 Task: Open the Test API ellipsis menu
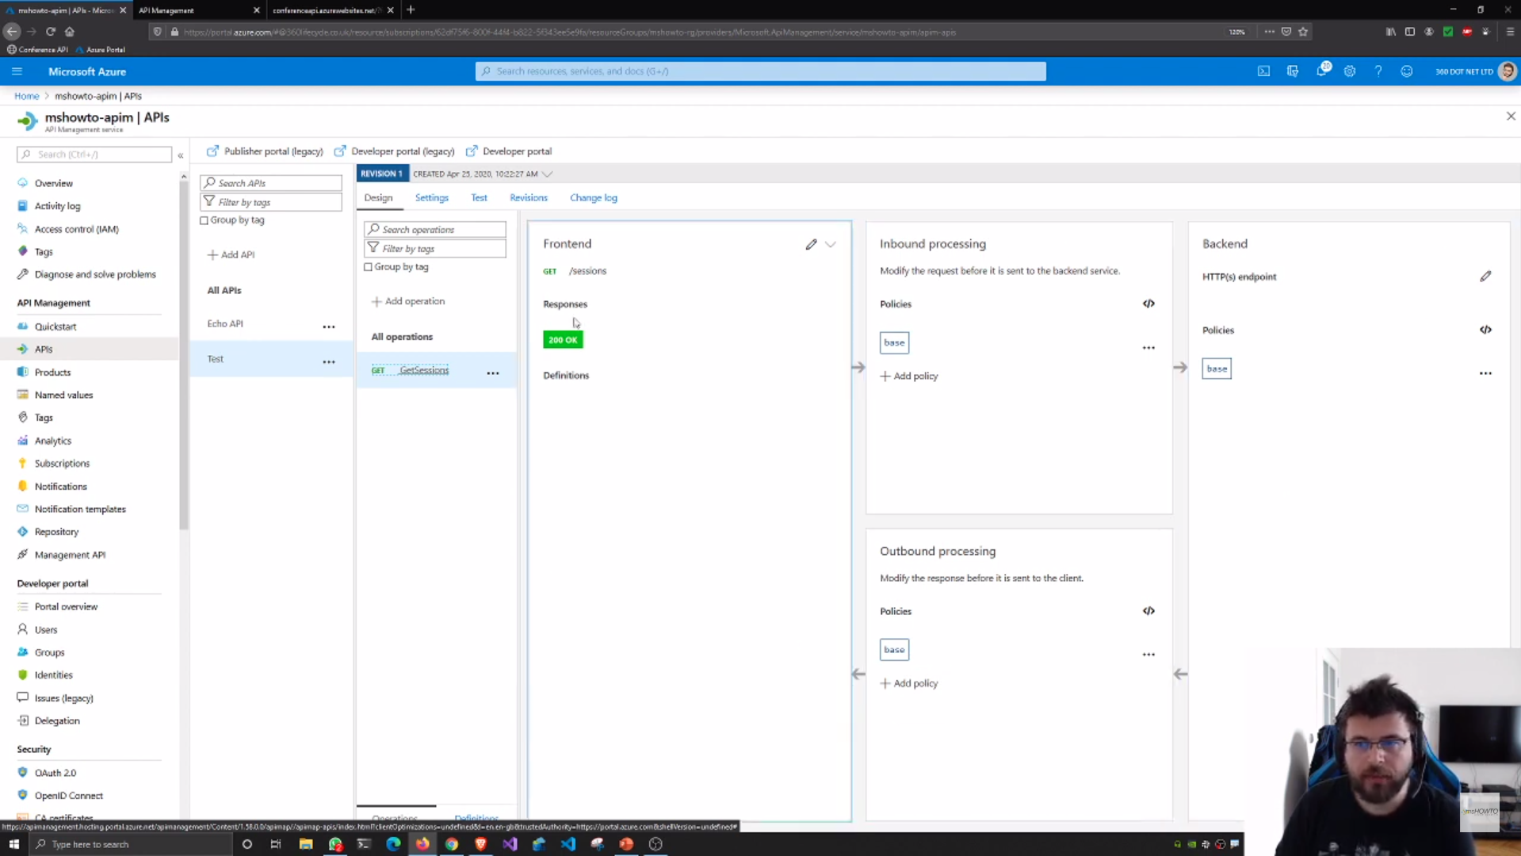click(x=329, y=361)
